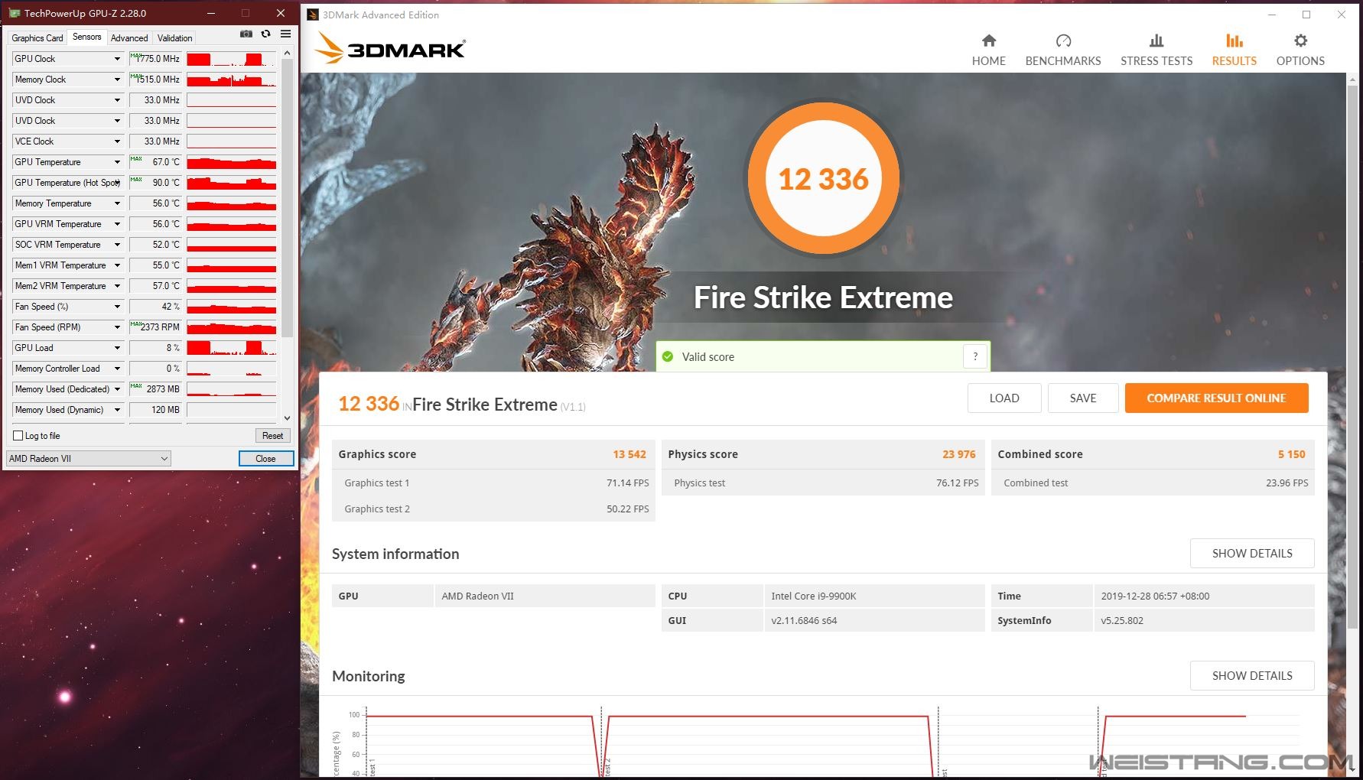This screenshot has height=780, width=1363.
Task: Switch to the Sensors tab
Action: pyautogui.click(x=86, y=37)
